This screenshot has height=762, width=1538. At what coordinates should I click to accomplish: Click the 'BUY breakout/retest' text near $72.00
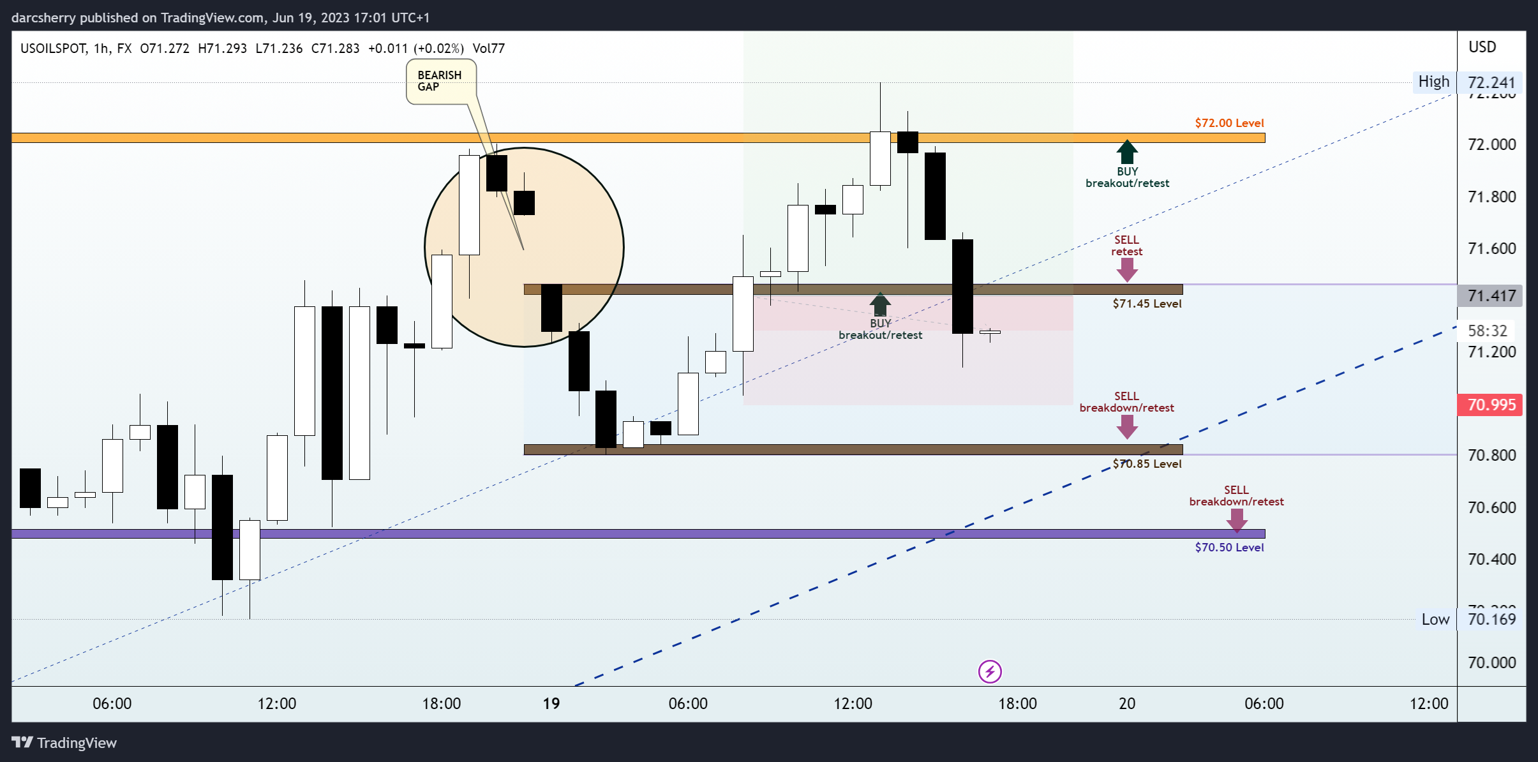pyautogui.click(x=1127, y=177)
